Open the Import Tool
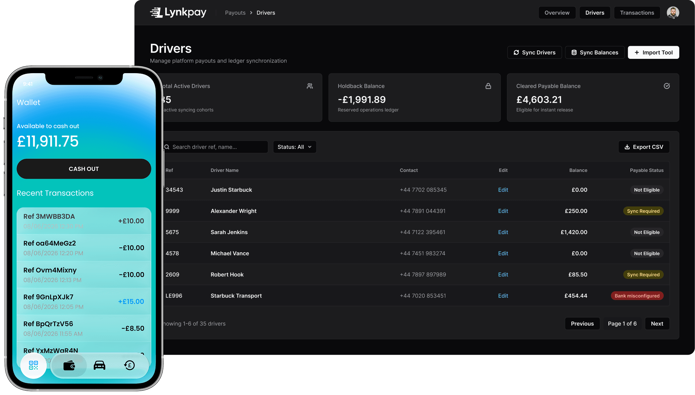 coord(653,53)
